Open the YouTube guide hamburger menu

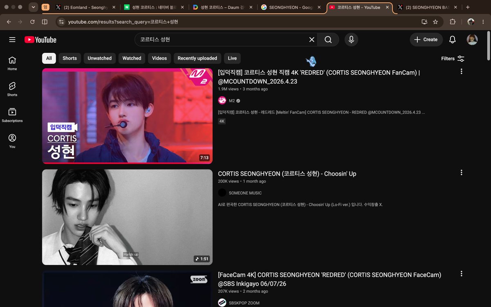coord(12,40)
